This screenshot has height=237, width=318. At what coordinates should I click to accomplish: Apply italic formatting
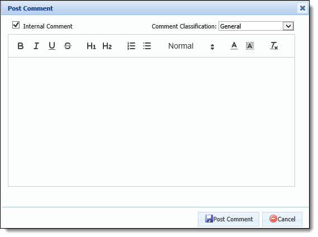36,46
